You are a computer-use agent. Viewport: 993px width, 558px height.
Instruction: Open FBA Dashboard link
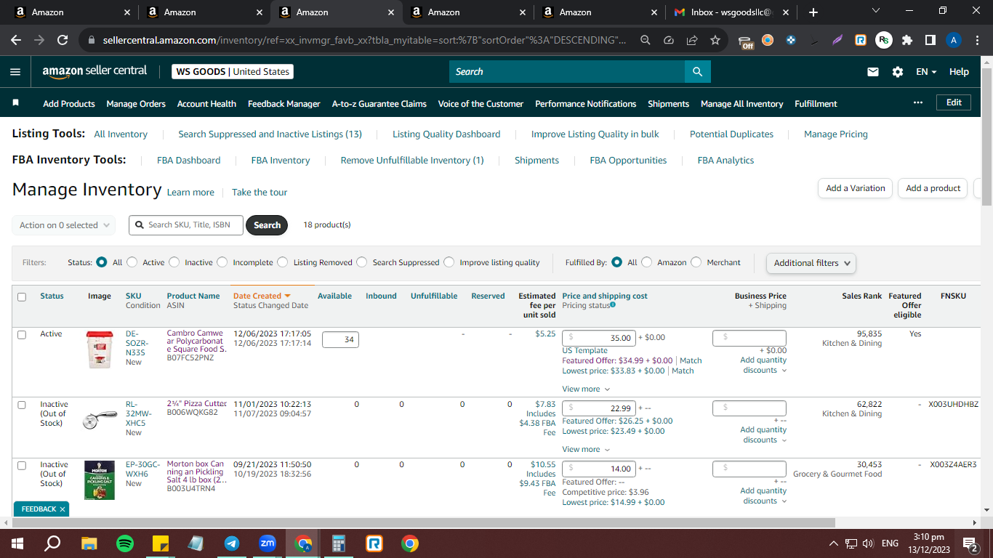coord(188,160)
